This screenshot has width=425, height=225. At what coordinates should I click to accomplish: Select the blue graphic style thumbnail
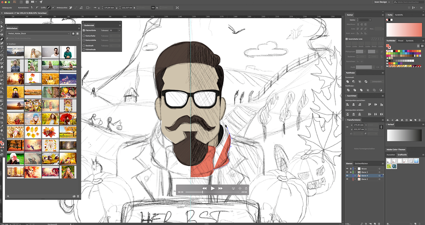click(x=416, y=161)
